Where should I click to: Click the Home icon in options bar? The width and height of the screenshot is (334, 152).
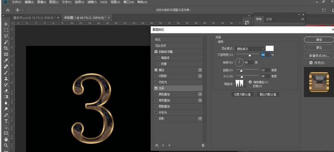point(8,10)
